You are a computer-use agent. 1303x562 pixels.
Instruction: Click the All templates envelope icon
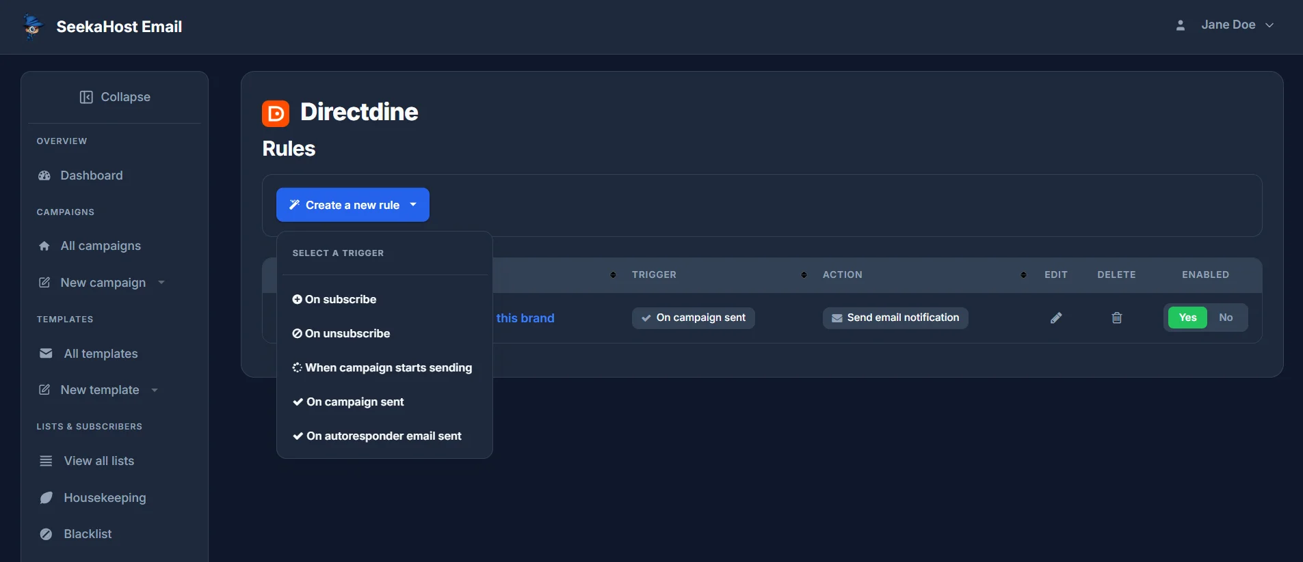(46, 353)
